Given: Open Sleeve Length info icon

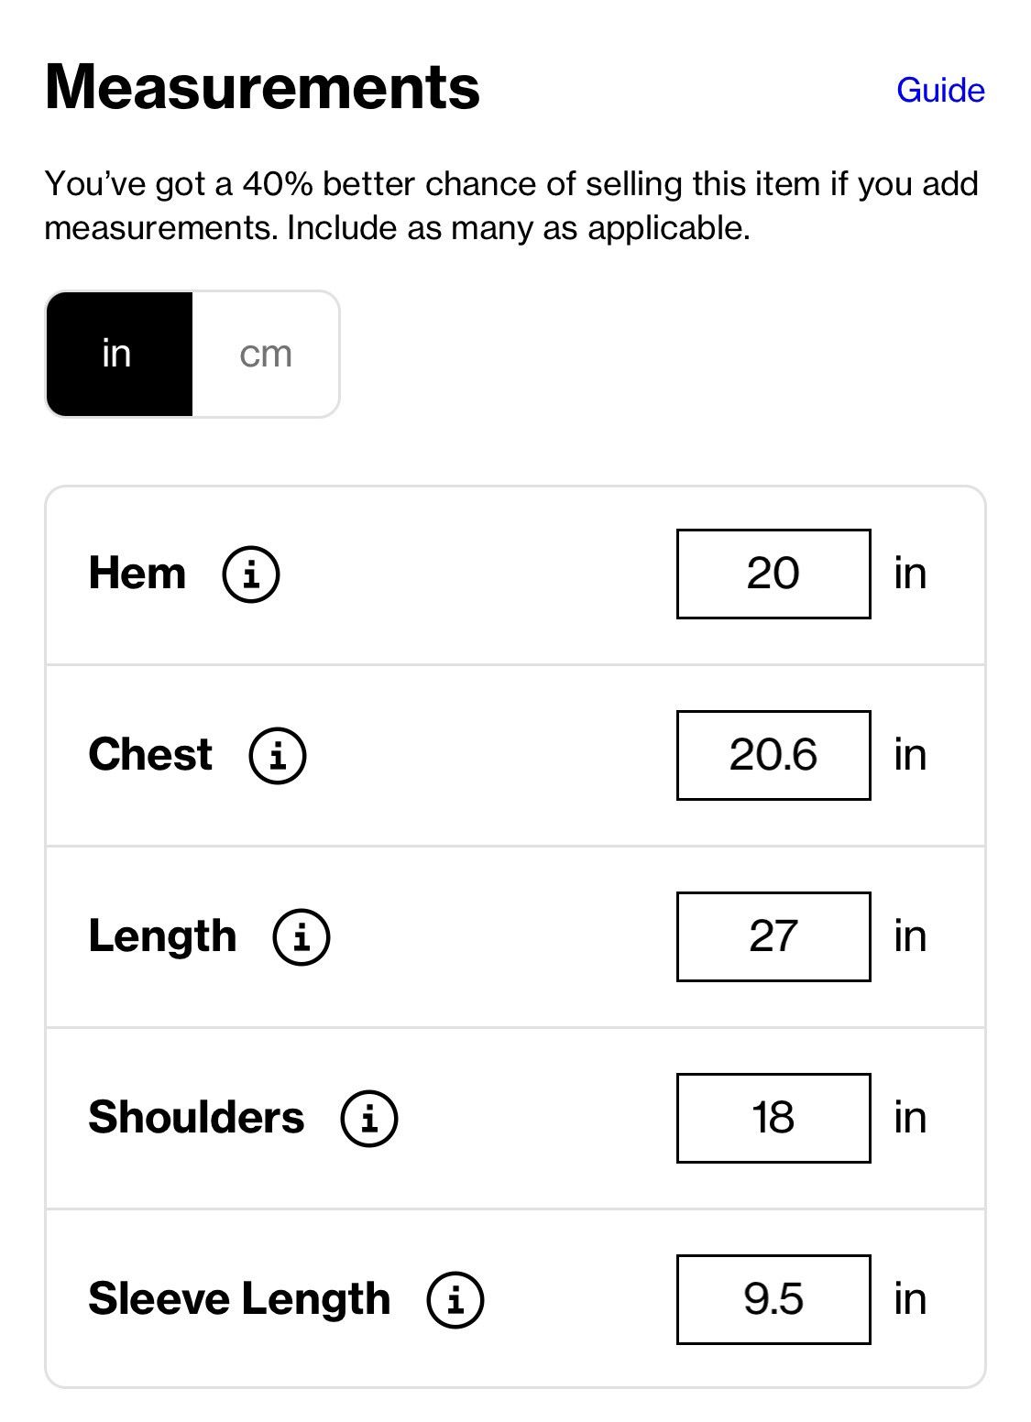Looking at the screenshot, I should [x=455, y=1299].
